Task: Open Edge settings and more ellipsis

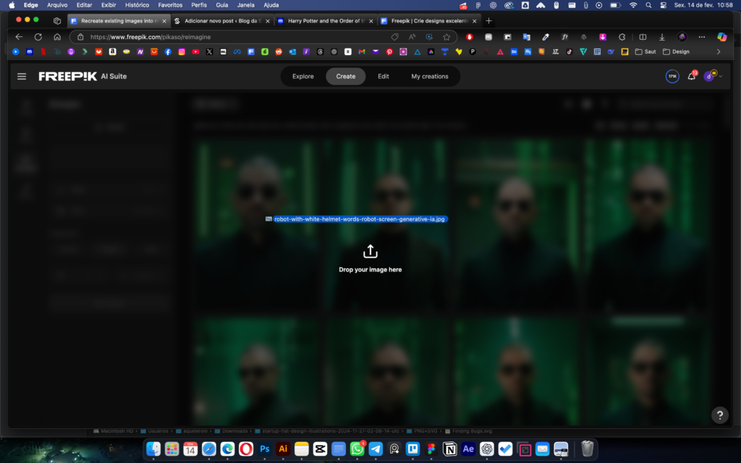Action: tap(702, 37)
